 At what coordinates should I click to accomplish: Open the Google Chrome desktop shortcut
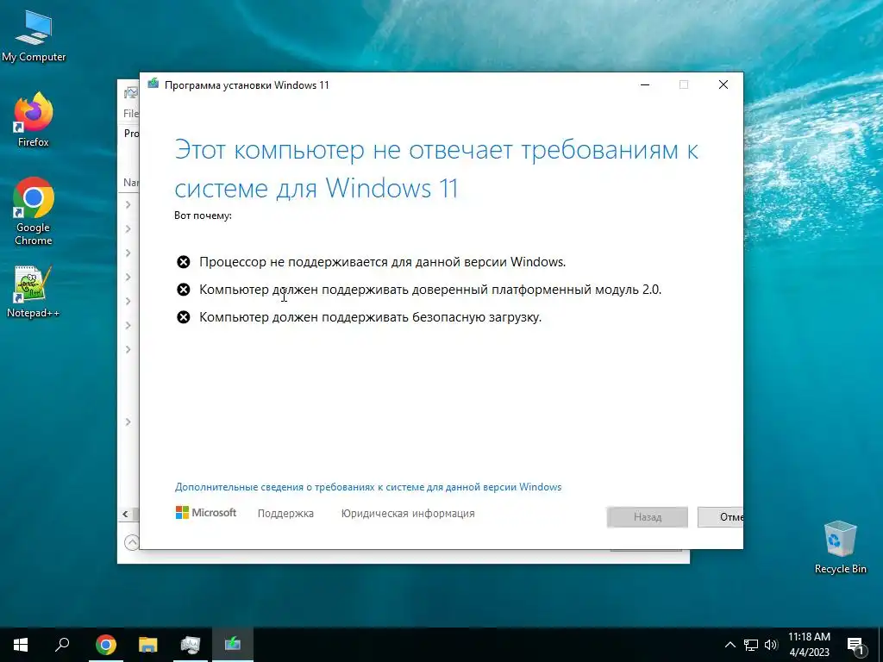pos(34,211)
